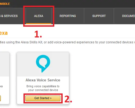
Task: Click Get Started under Alexa Voice Service
Action: (43, 98)
